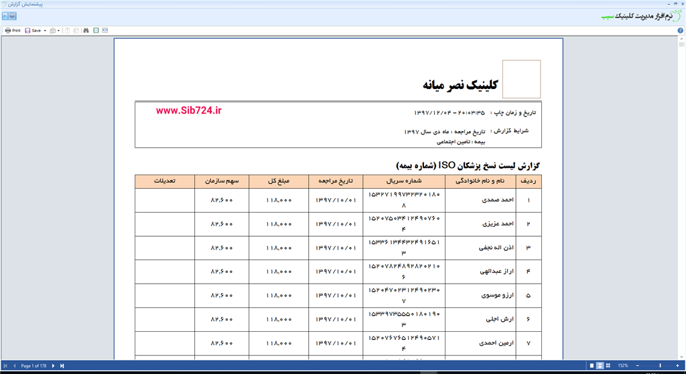686x374 pixels.
Task: Click the 152% zoom level label
Action: 623,366
